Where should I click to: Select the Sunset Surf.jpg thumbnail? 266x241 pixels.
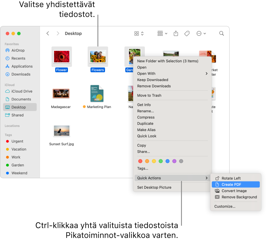point(62,131)
